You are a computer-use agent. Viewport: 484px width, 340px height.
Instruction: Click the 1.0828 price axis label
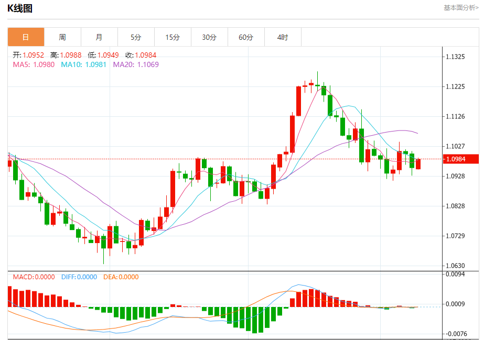click(x=455, y=206)
